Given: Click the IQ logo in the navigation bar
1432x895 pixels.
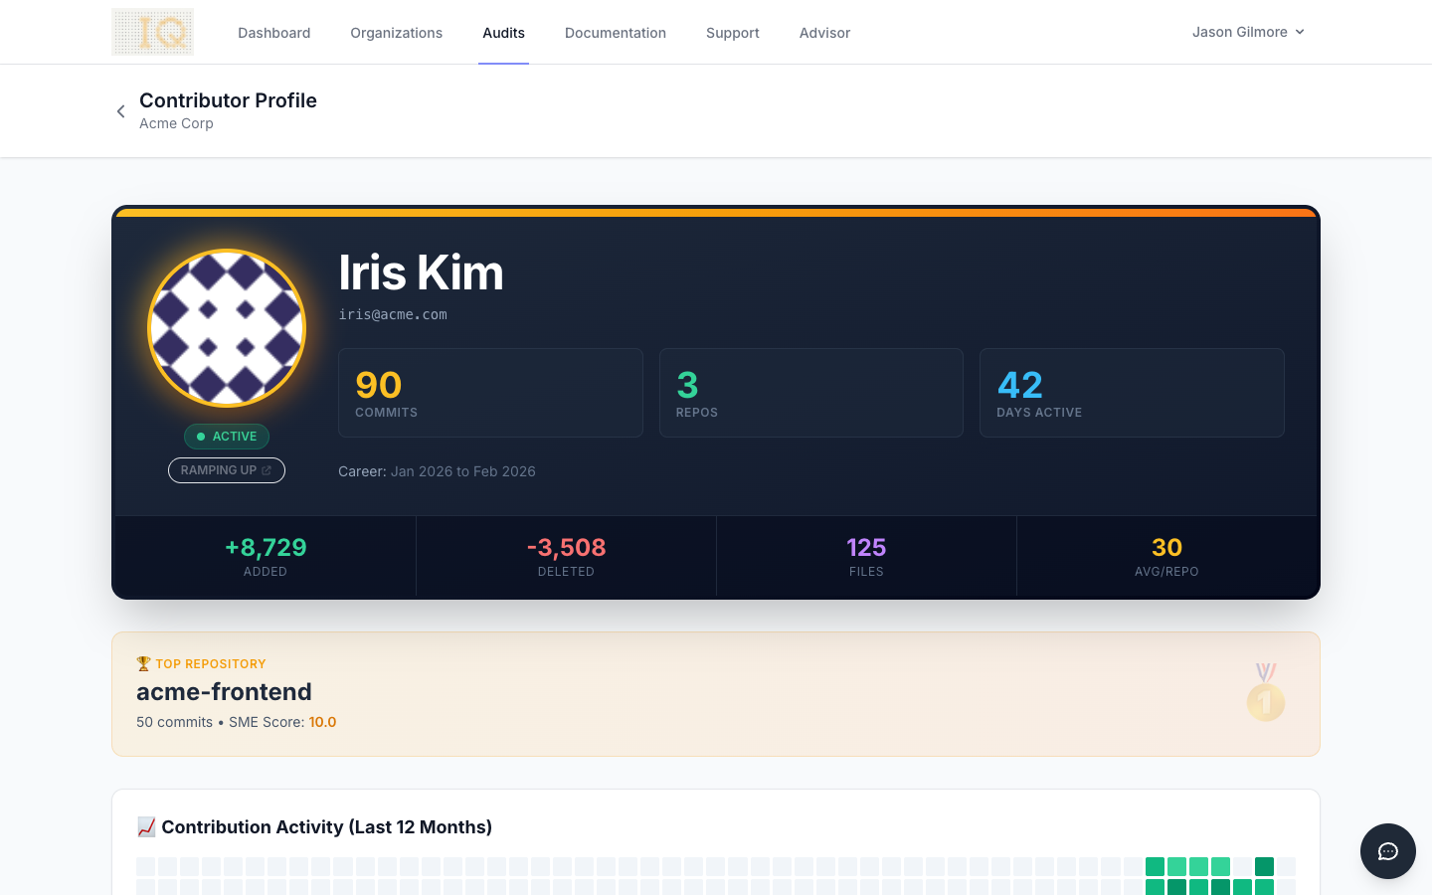Looking at the screenshot, I should pos(152,31).
